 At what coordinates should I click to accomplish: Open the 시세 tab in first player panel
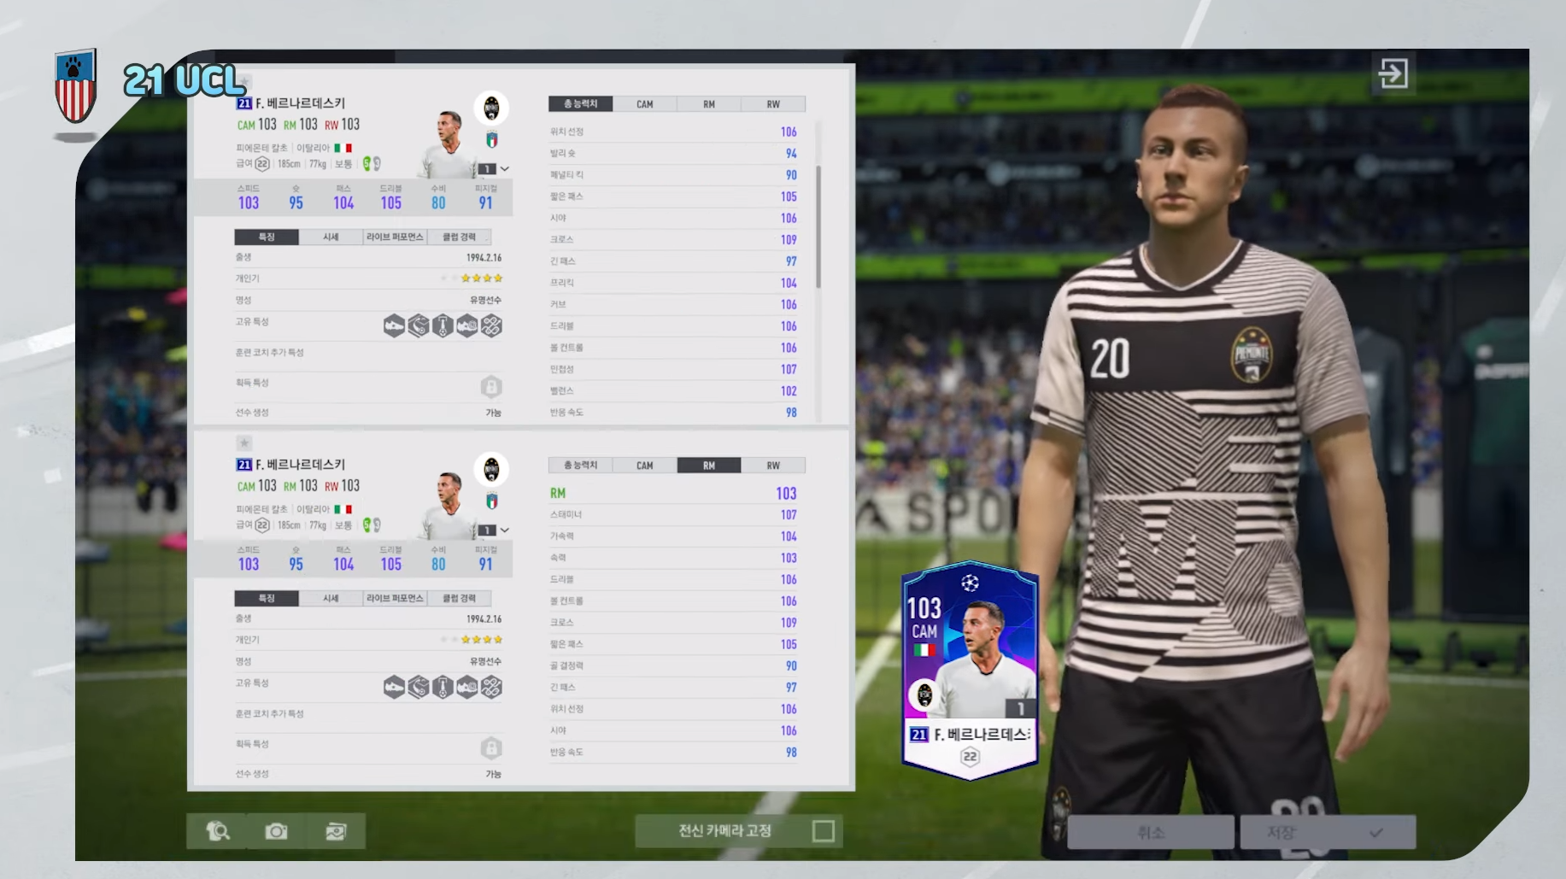pyautogui.click(x=331, y=237)
